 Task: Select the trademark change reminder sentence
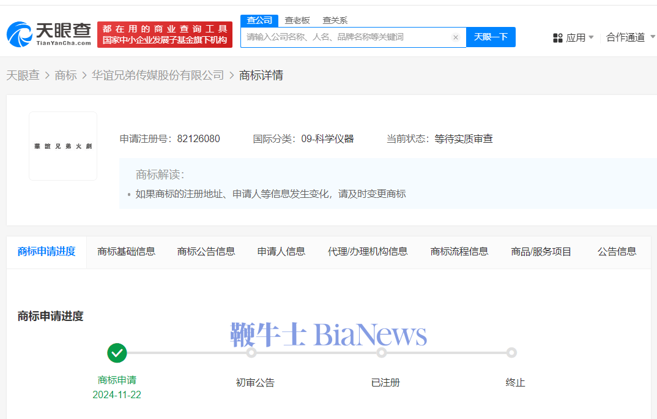[x=270, y=194]
